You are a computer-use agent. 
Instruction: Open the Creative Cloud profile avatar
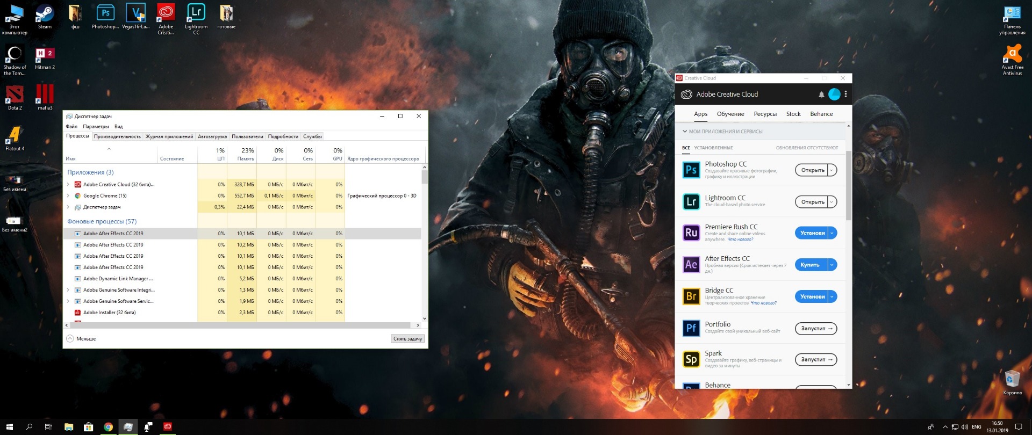(x=834, y=94)
